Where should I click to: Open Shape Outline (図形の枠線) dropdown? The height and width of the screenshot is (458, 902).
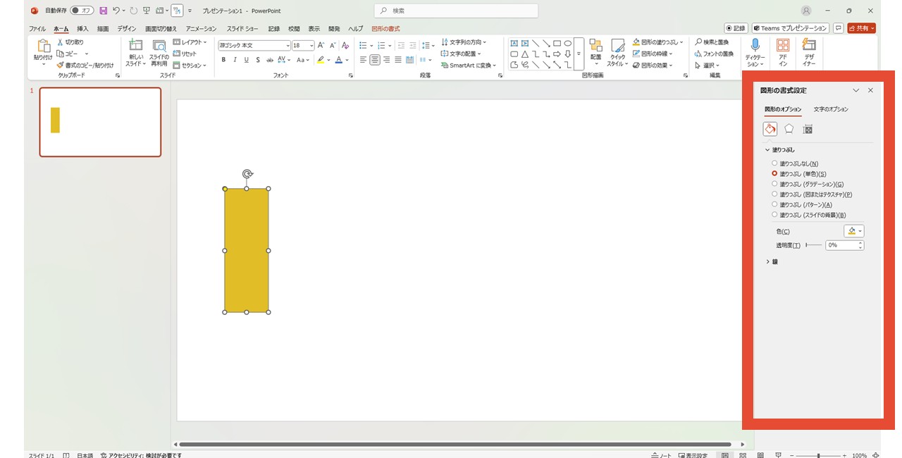653,54
